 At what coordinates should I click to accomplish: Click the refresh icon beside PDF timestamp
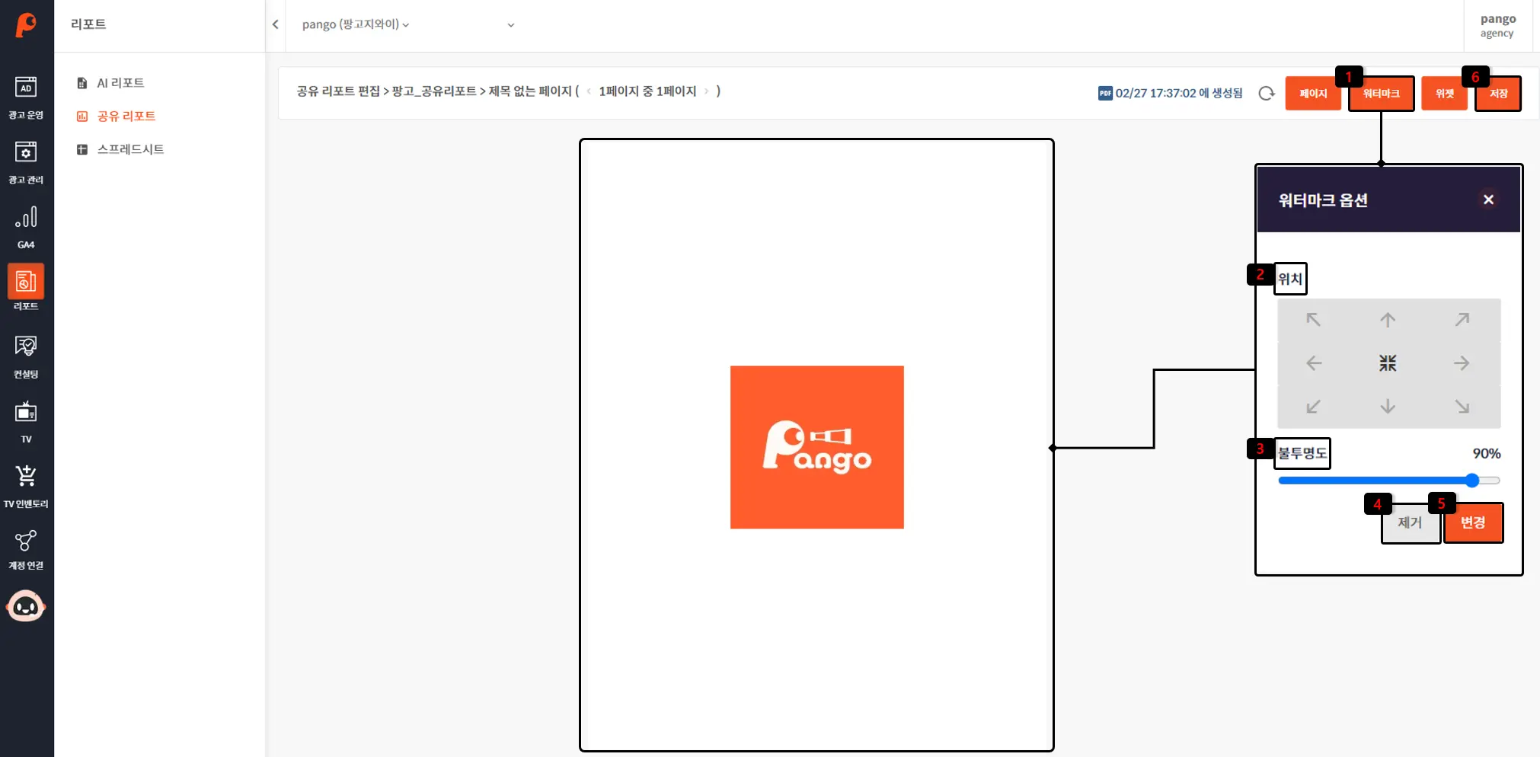pyautogui.click(x=1266, y=93)
